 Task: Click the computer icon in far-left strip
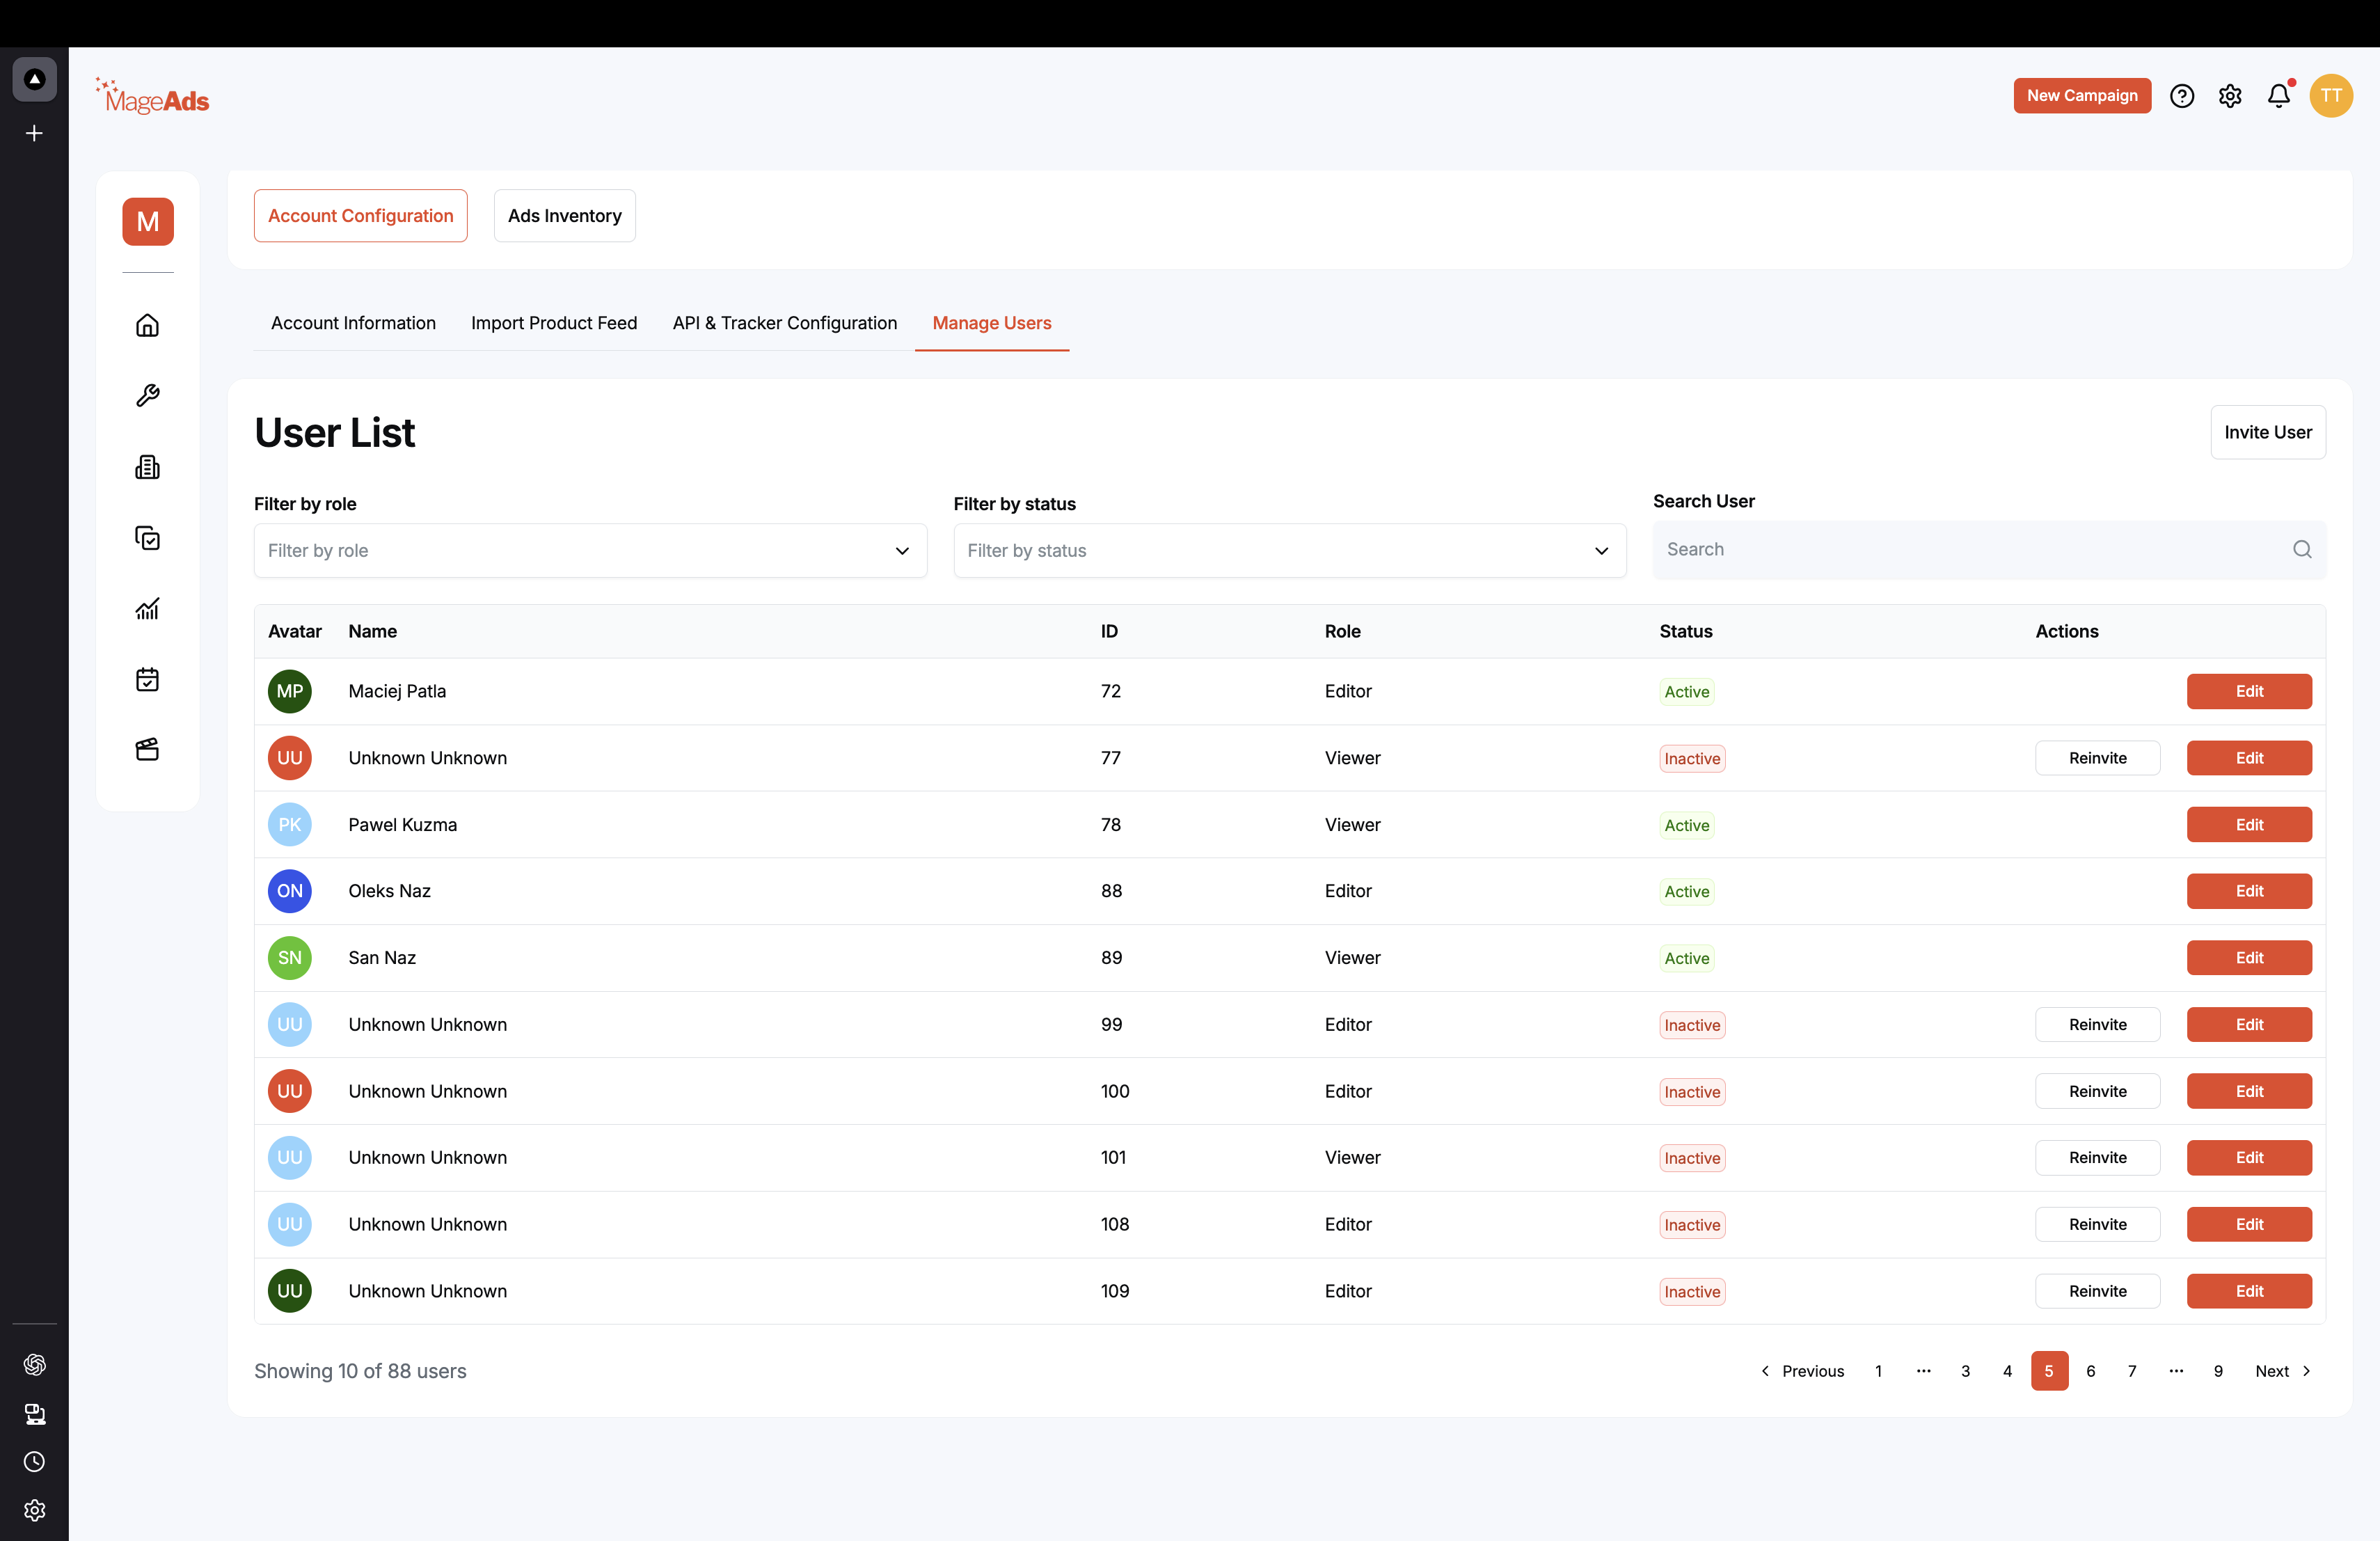click(x=34, y=1413)
